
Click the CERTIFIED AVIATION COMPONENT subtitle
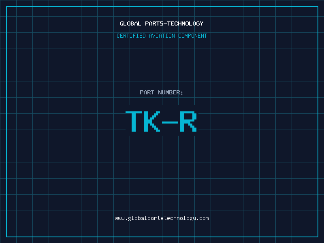pos(162,36)
